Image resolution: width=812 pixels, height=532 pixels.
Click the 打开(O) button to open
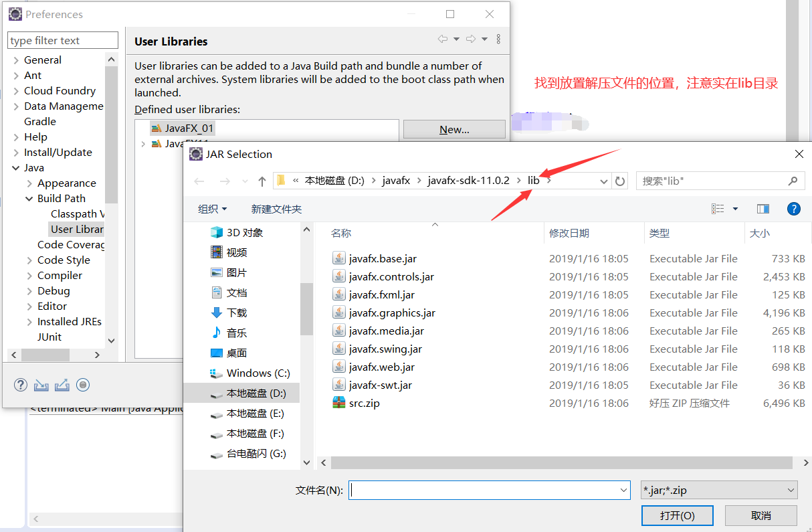tap(677, 515)
